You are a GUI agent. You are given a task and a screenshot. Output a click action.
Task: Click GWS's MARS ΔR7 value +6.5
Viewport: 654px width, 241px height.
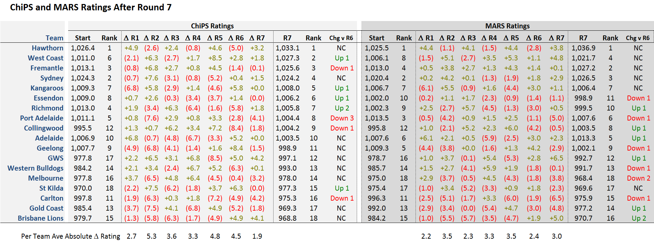point(557,158)
